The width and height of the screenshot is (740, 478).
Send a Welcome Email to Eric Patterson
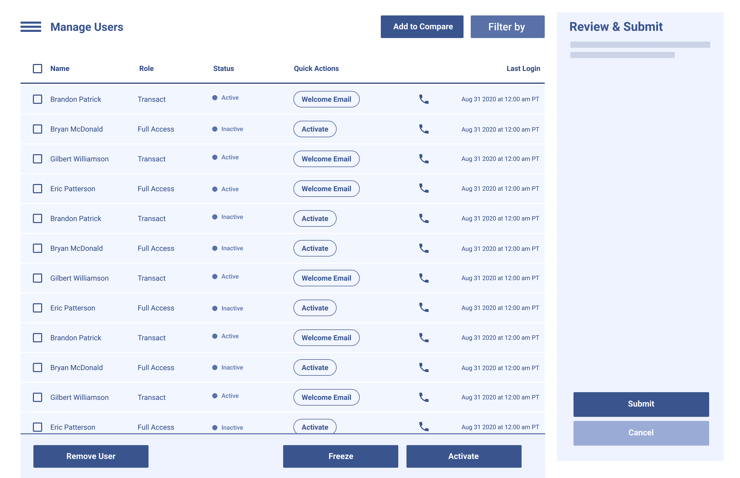coord(326,188)
